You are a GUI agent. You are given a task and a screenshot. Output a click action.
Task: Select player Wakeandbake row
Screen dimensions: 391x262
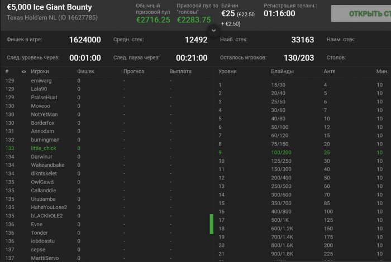coord(107,165)
